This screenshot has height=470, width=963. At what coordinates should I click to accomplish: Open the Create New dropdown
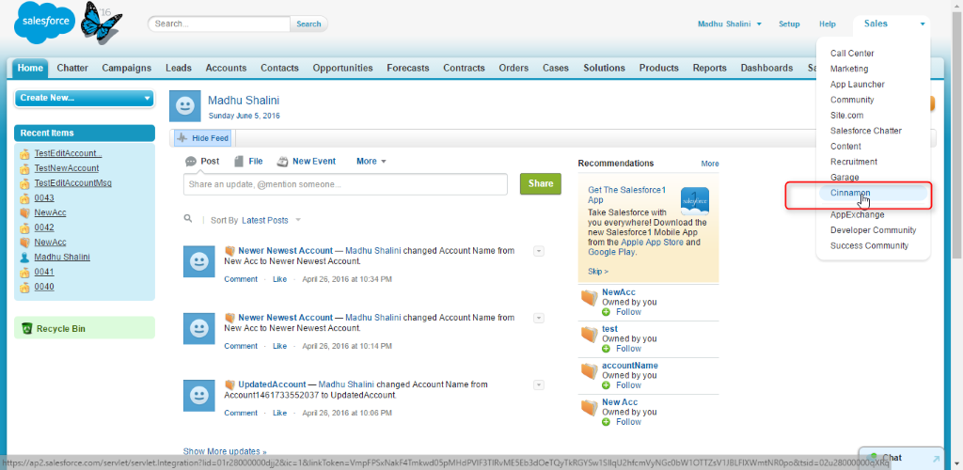click(84, 98)
